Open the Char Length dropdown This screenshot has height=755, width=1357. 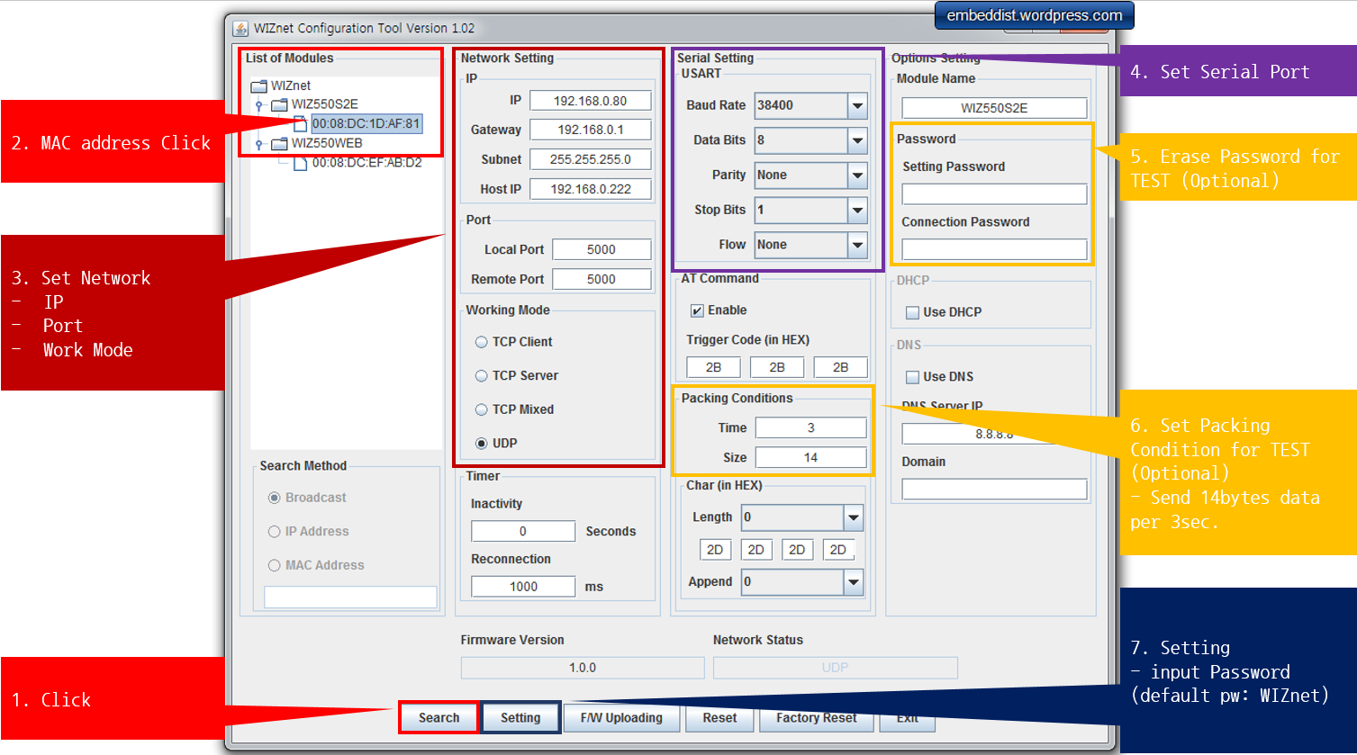[x=853, y=517]
